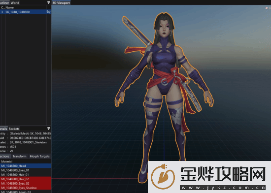Toggle visibility of SK_1048_1048500 in outliner

[49, 12]
